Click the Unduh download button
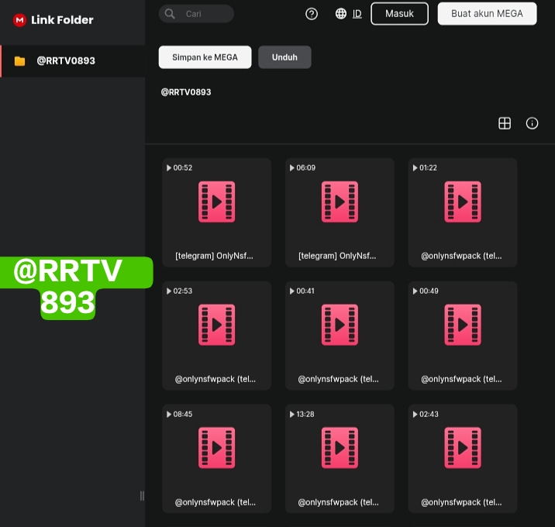This screenshot has width=555, height=527. (284, 57)
